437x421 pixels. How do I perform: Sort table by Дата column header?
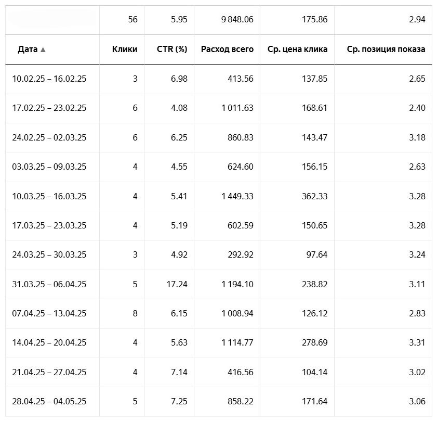click(28, 49)
